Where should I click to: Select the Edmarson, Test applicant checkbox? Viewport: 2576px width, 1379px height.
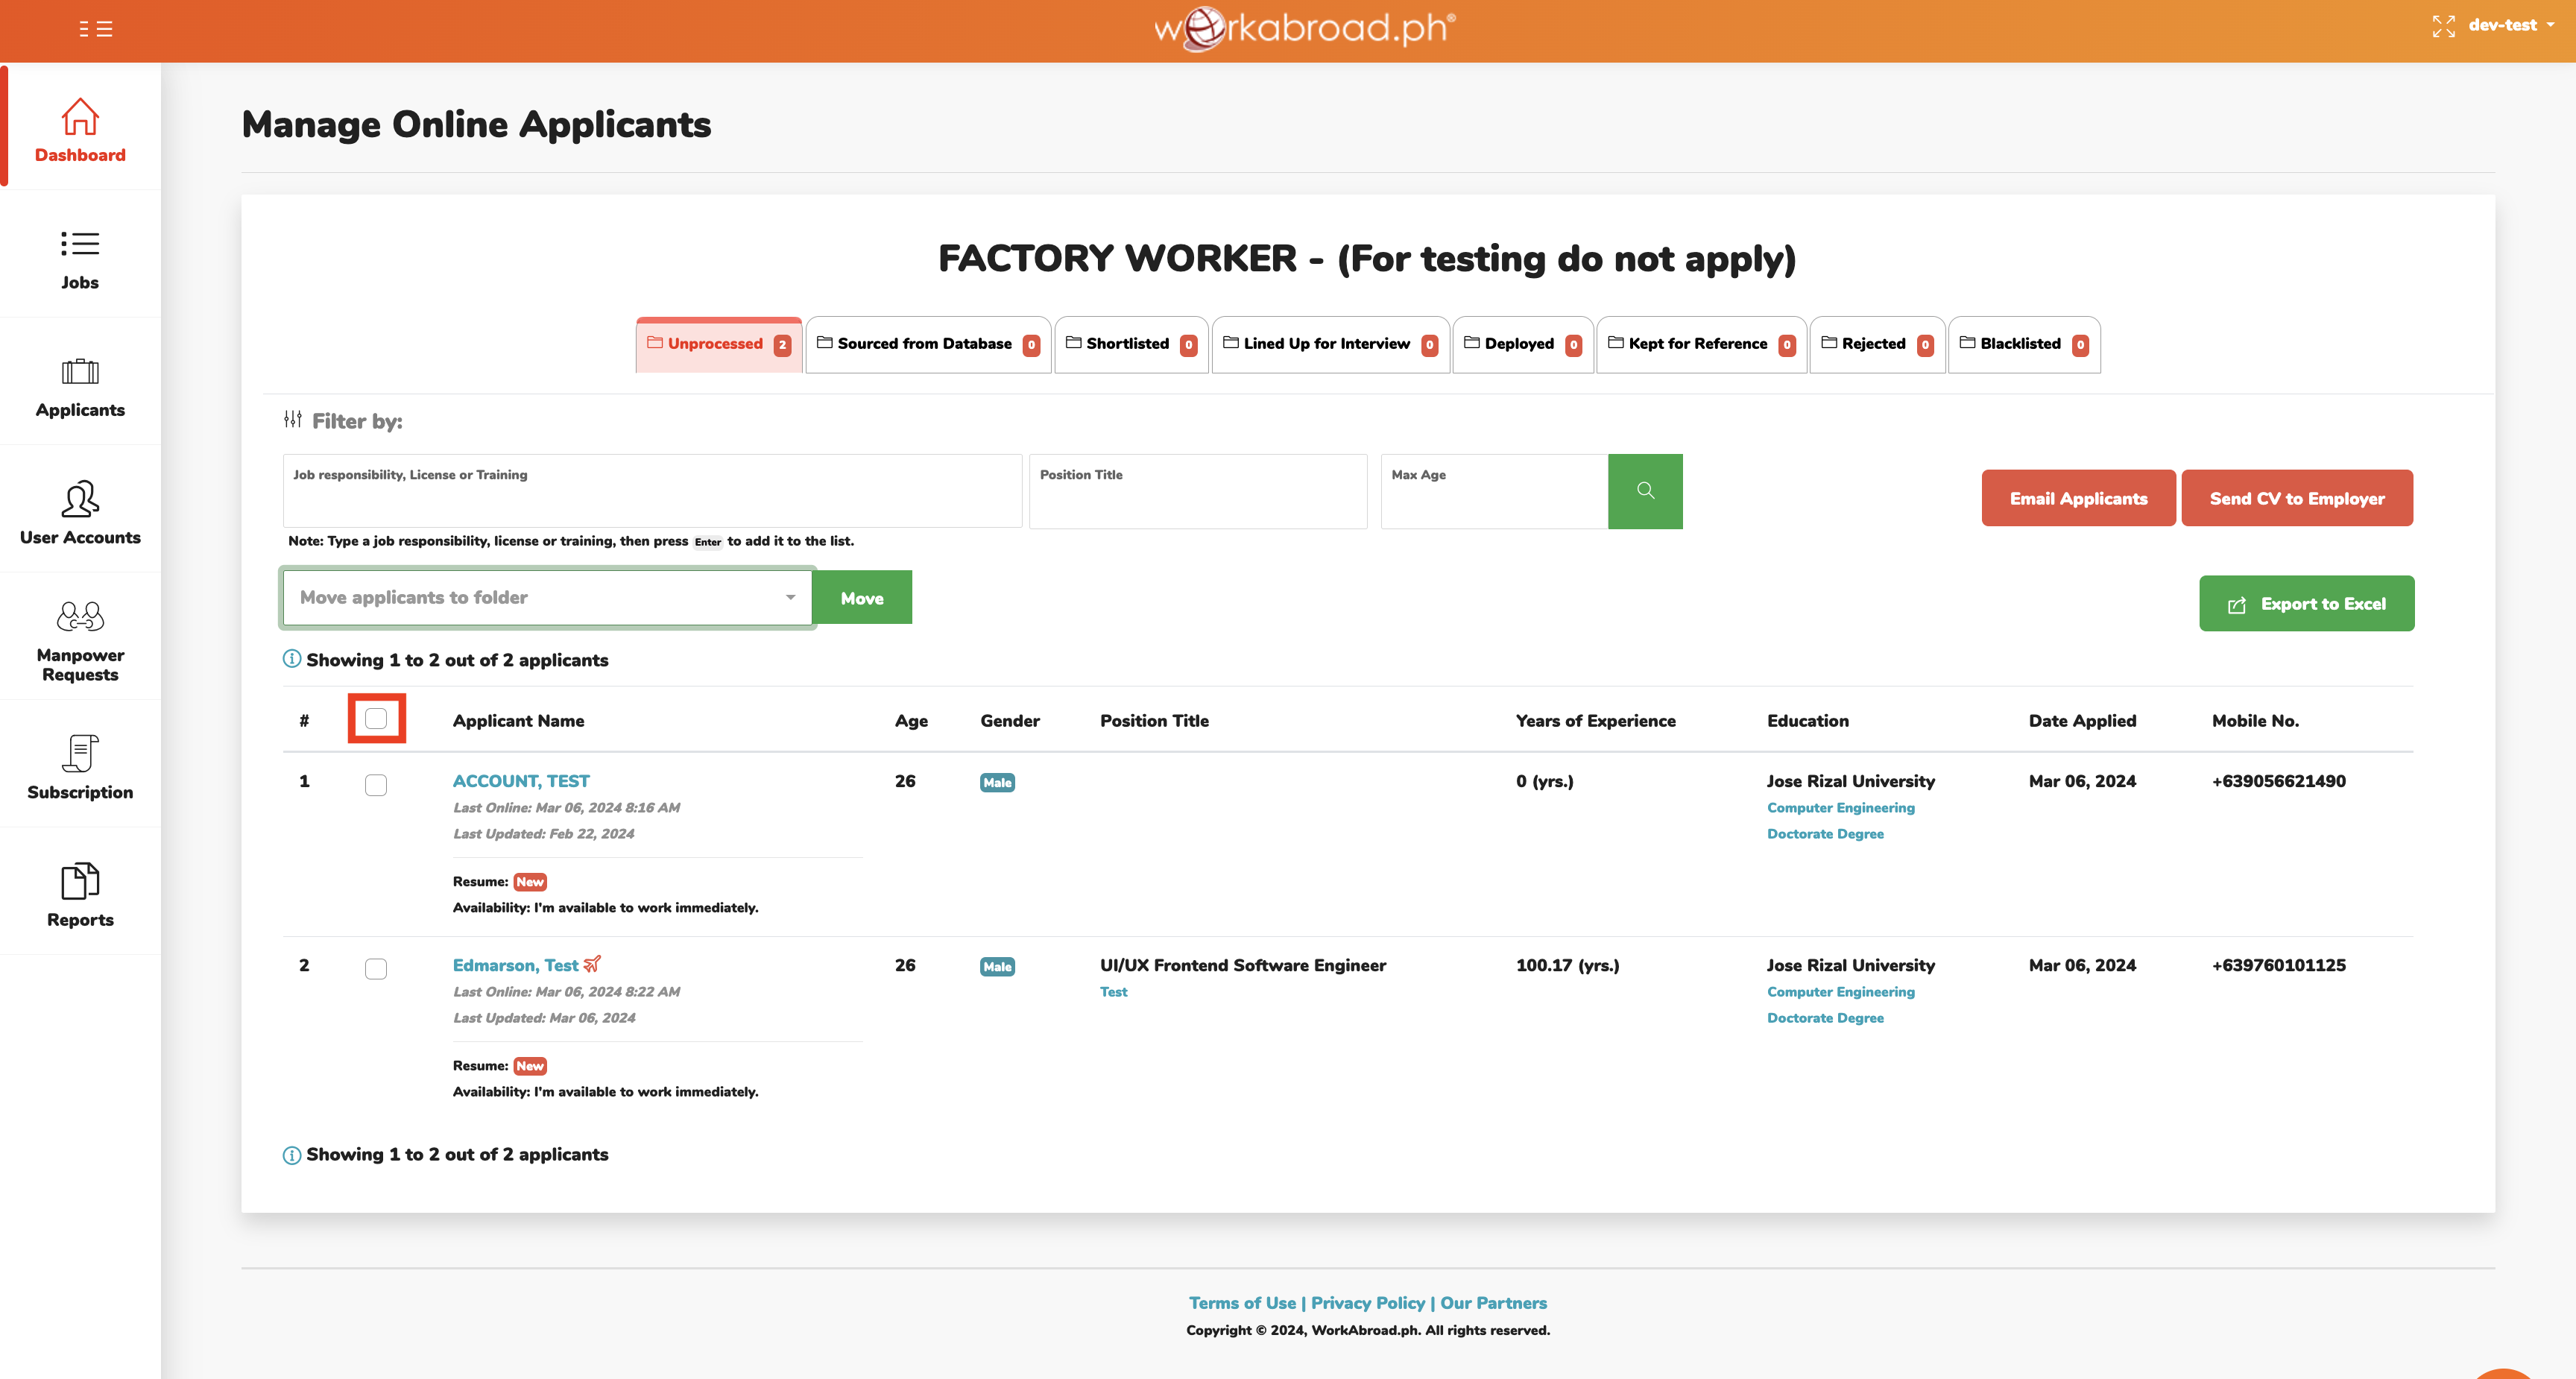pos(376,969)
